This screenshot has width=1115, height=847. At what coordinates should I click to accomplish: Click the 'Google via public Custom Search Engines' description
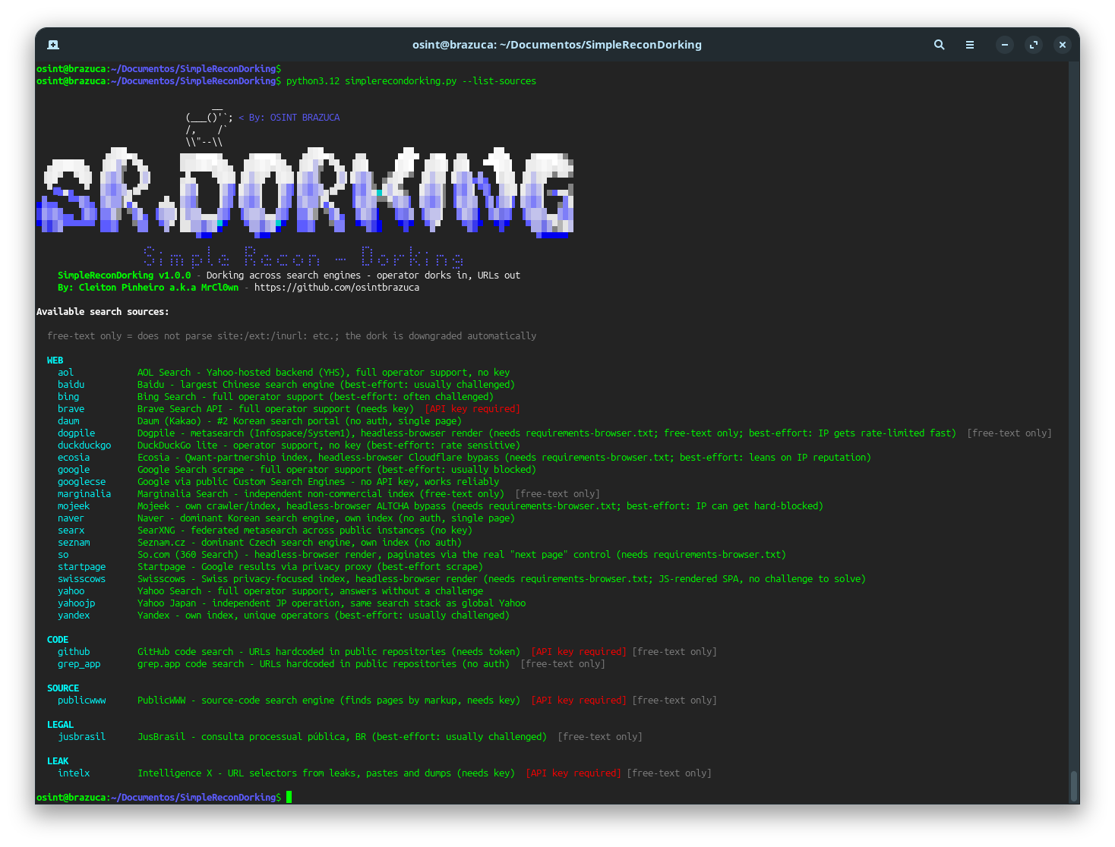pos(318,482)
